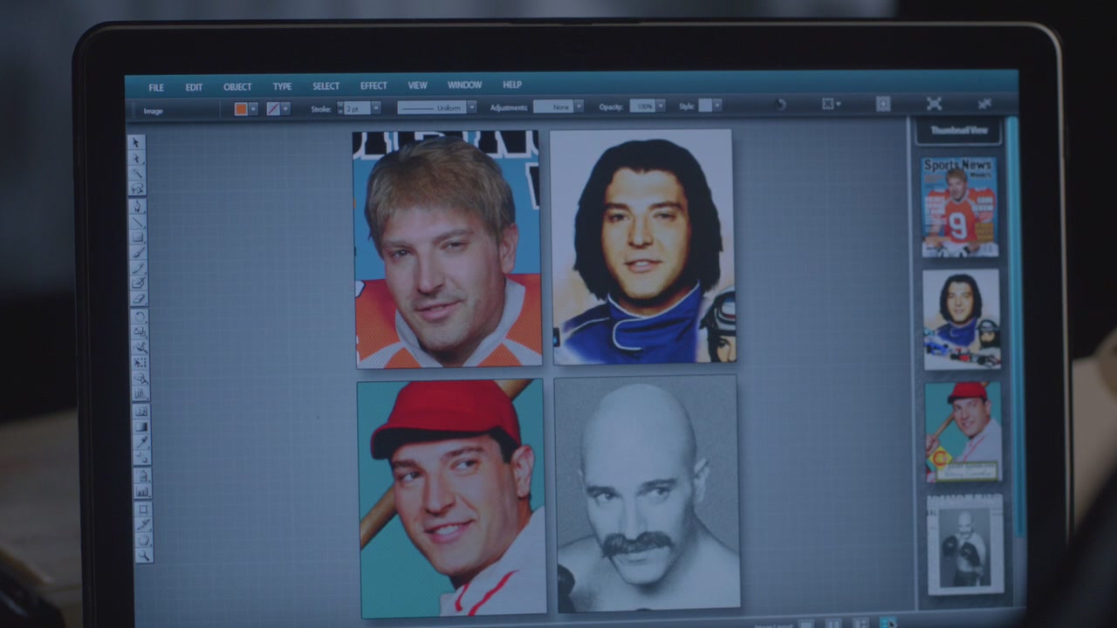Open the Opacity 100% dropdown

coord(661,106)
